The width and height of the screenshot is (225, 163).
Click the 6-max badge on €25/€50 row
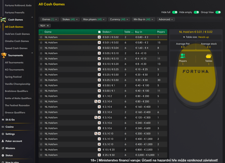pos(99,155)
